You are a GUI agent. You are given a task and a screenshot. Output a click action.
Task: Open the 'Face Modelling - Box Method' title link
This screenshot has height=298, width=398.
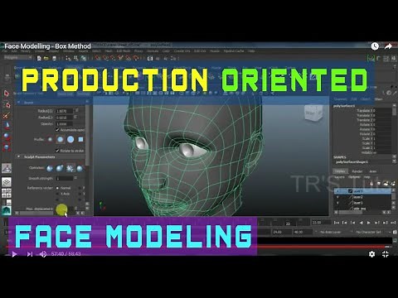(x=47, y=46)
